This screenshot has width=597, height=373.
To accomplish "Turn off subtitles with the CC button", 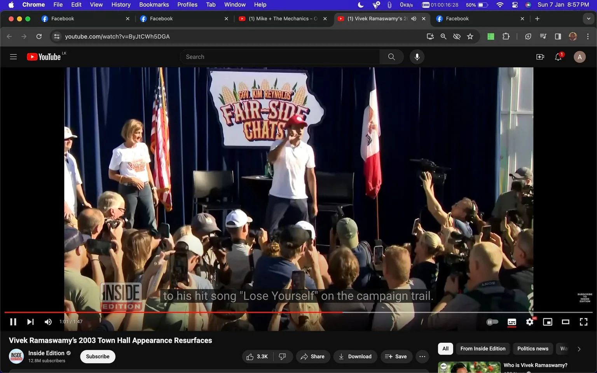I will click(511, 322).
